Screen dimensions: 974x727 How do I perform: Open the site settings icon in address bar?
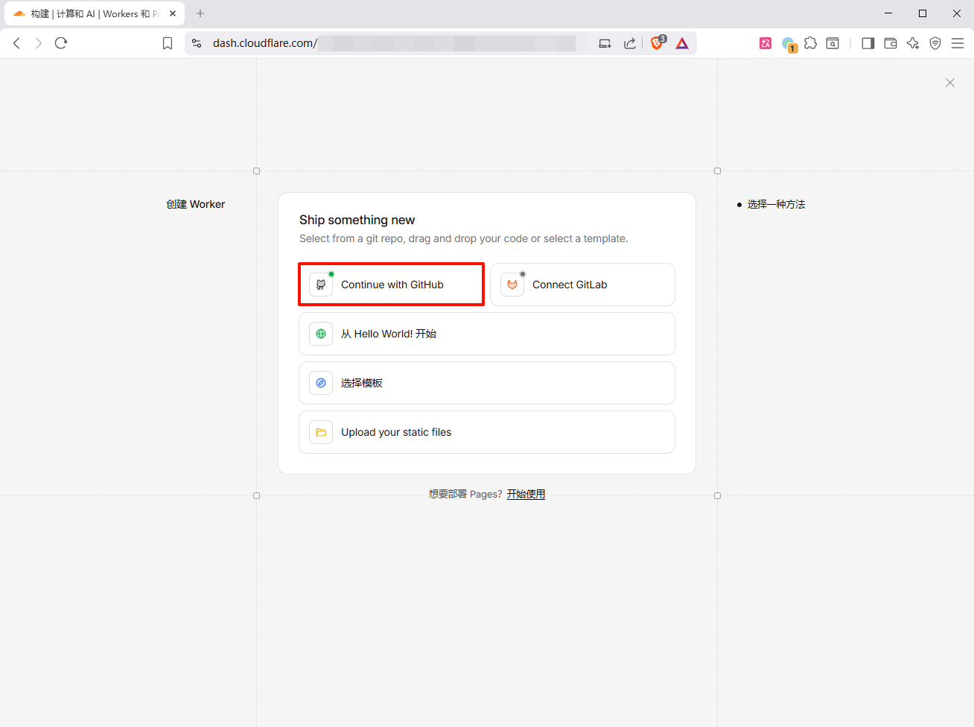tap(197, 43)
